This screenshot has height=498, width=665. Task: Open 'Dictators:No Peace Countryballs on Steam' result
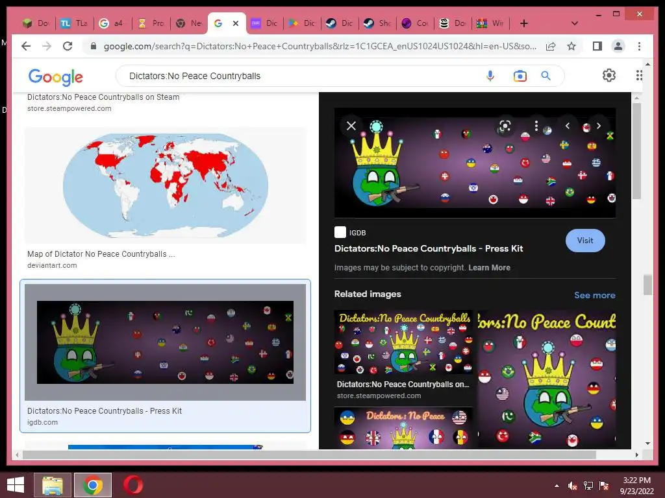103,97
